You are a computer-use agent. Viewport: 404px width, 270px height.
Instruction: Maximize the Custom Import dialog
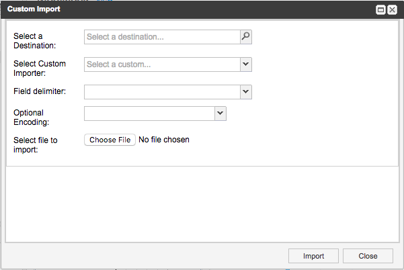coord(380,10)
